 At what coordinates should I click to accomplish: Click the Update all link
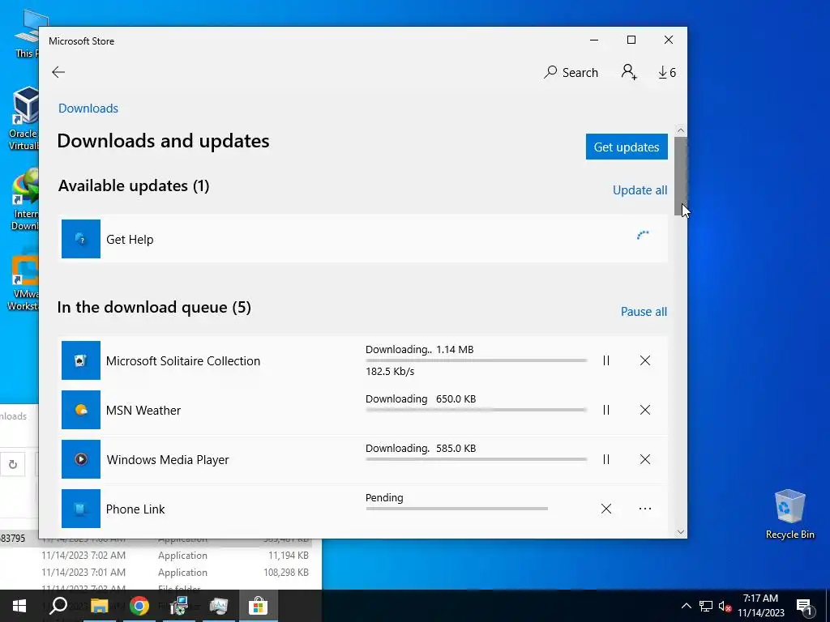640,190
